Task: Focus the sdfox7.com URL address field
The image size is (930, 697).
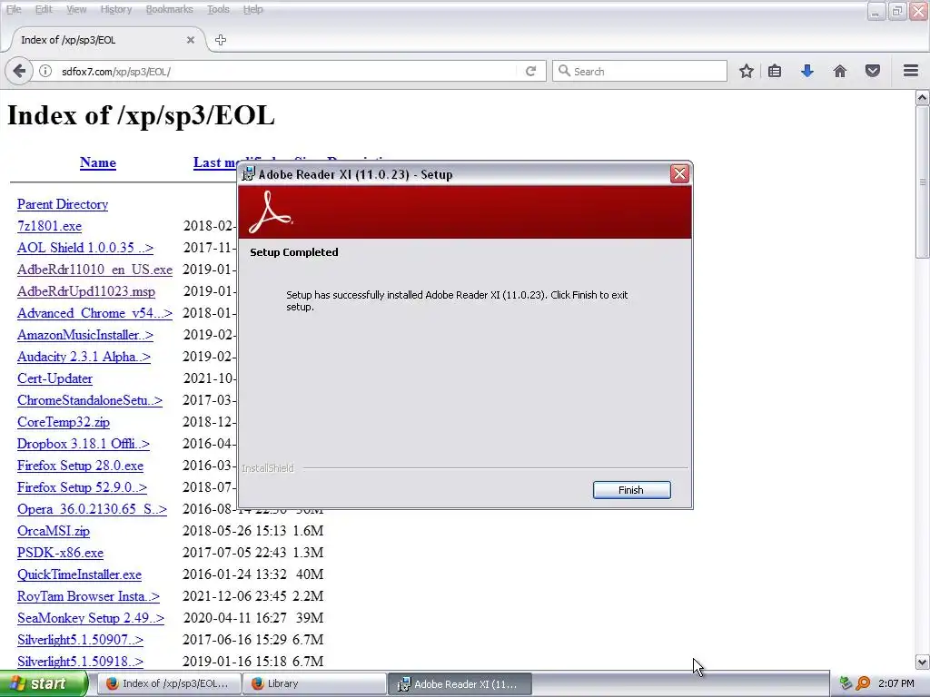Action: coord(284,71)
